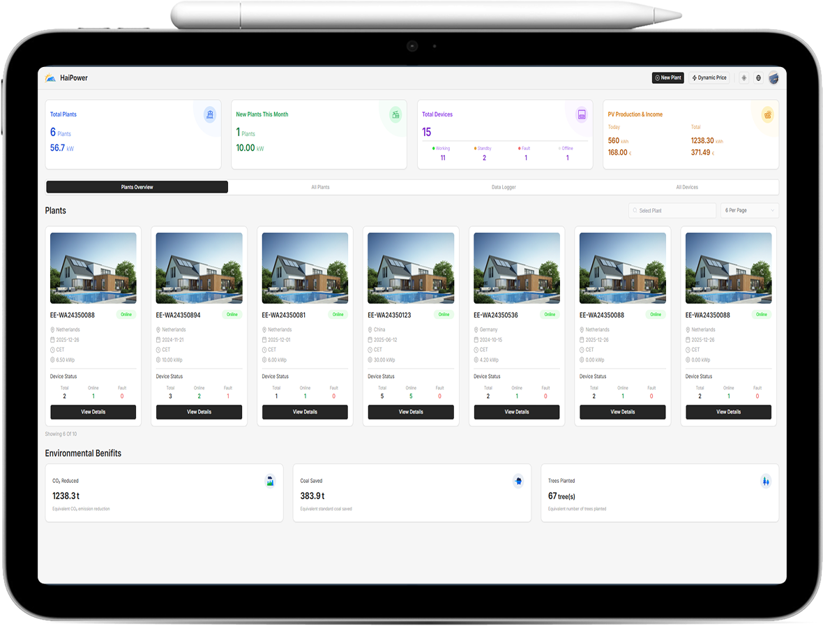Click the PV Production & Income icon
Viewport: 823px width, 626px height.
pos(767,114)
